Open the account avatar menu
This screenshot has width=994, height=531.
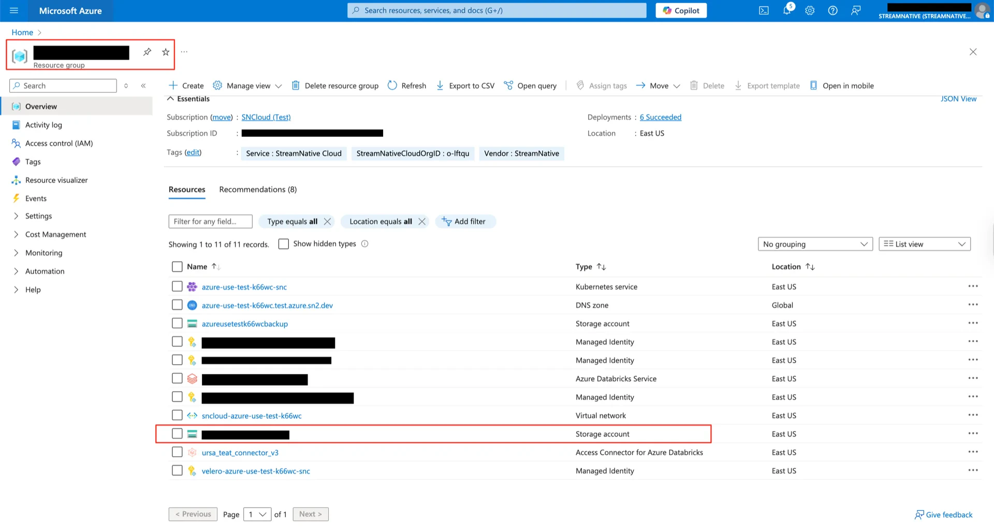coord(982,10)
